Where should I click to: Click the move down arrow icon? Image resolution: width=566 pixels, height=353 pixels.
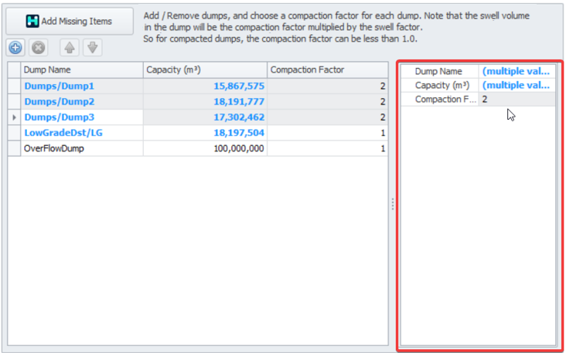tap(92, 48)
